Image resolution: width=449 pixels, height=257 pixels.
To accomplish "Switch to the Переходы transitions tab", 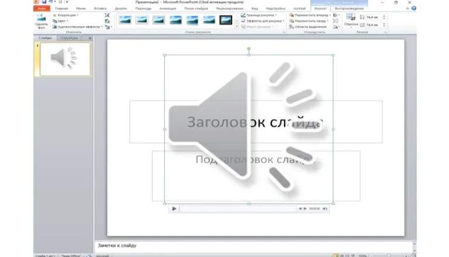I will (x=143, y=9).
